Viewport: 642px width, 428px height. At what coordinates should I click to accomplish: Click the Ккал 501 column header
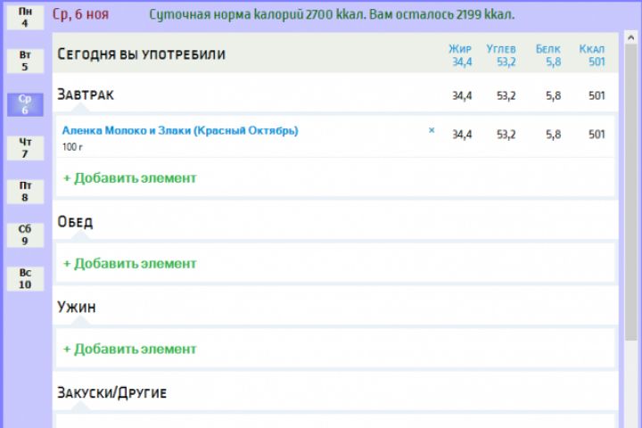click(x=592, y=55)
